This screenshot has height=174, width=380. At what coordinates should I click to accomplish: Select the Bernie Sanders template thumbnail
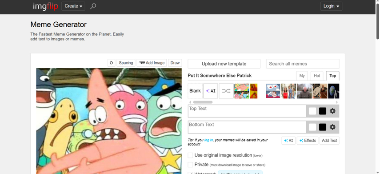click(x=304, y=91)
